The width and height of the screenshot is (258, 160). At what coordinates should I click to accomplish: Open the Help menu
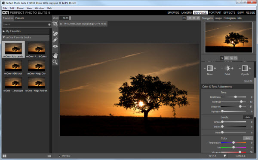point(49,8)
